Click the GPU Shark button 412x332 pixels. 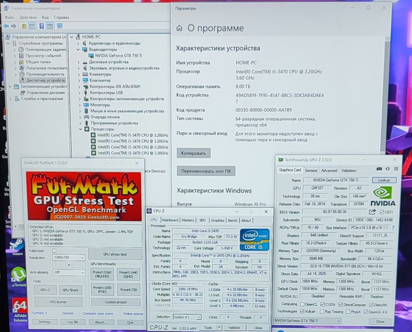(x=70, y=290)
